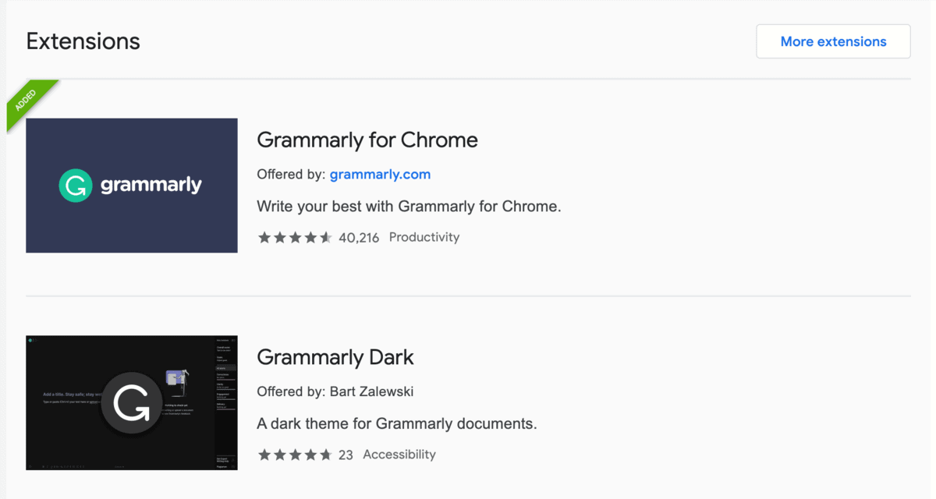Open the Accessibility category label
936x499 pixels.
399,454
